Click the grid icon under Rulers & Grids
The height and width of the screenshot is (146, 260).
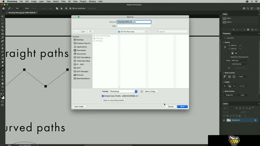pyautogui.click(x=230, y=77)
